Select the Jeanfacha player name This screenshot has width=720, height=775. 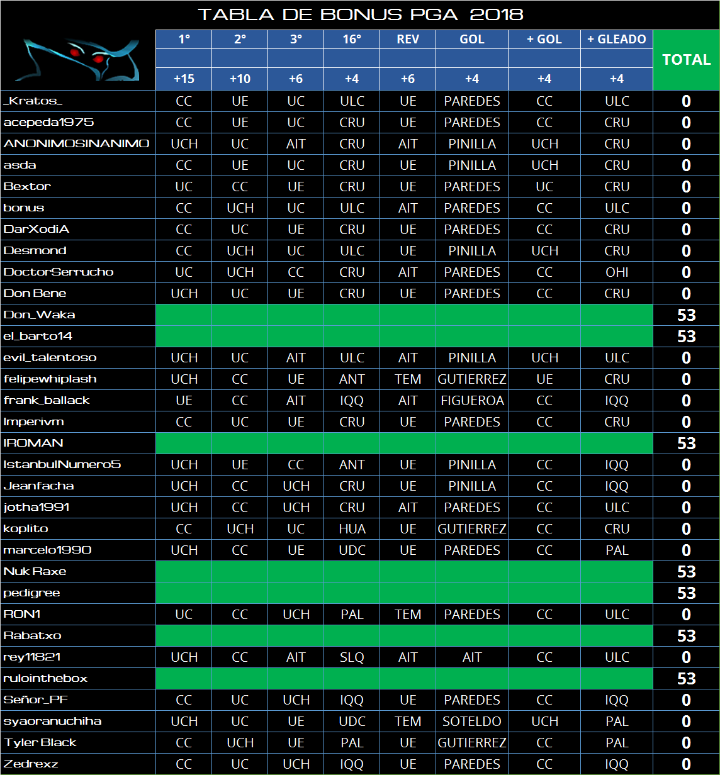click(x=38, y=486)
